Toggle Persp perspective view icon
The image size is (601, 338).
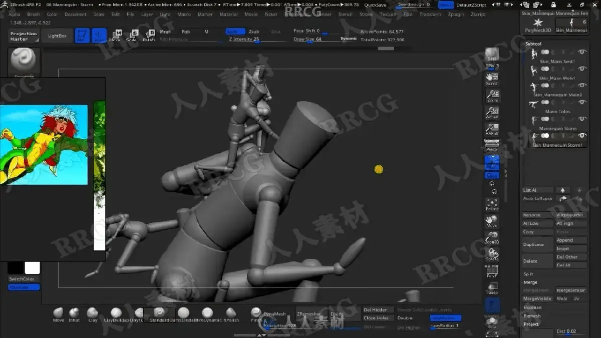(492, 146)
